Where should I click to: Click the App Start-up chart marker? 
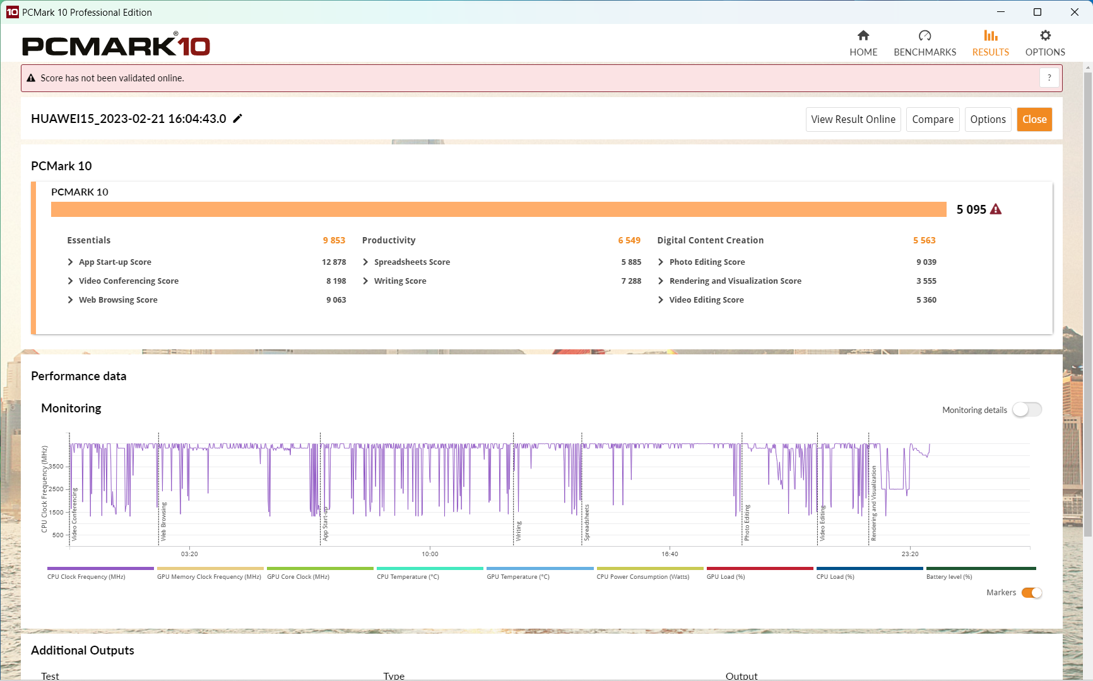tap(326, 523)
